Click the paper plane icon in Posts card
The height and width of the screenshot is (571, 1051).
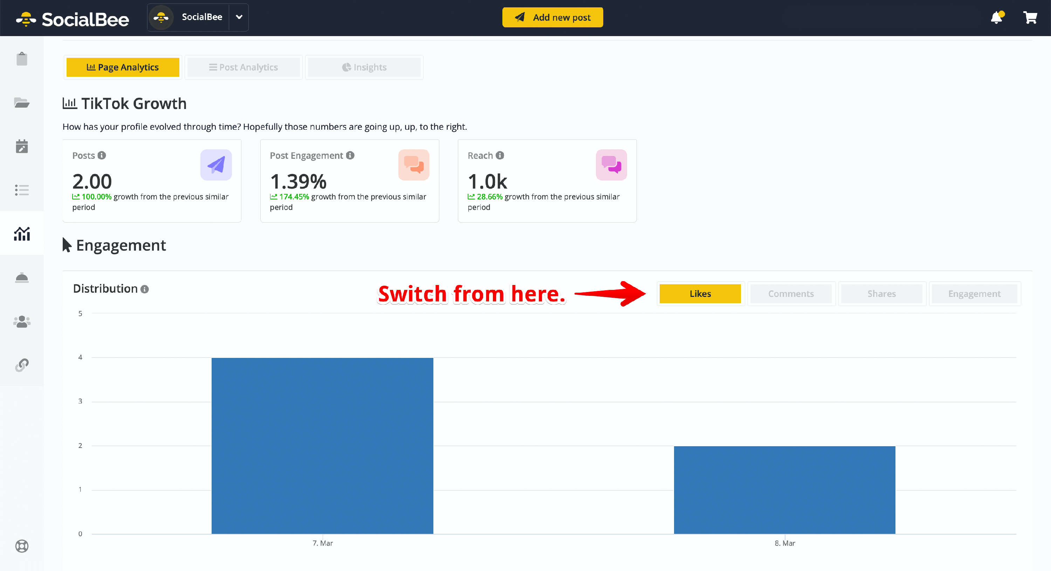pos(216,165)
